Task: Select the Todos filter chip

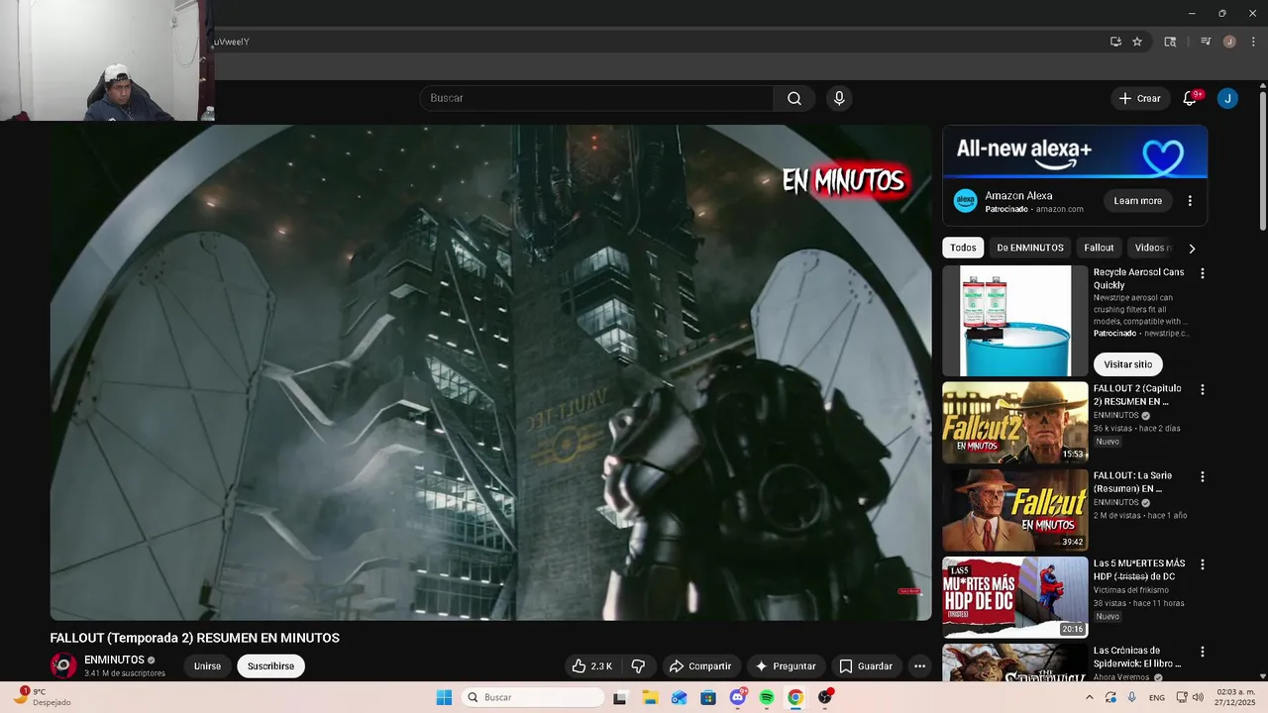Action: point(963,248)
